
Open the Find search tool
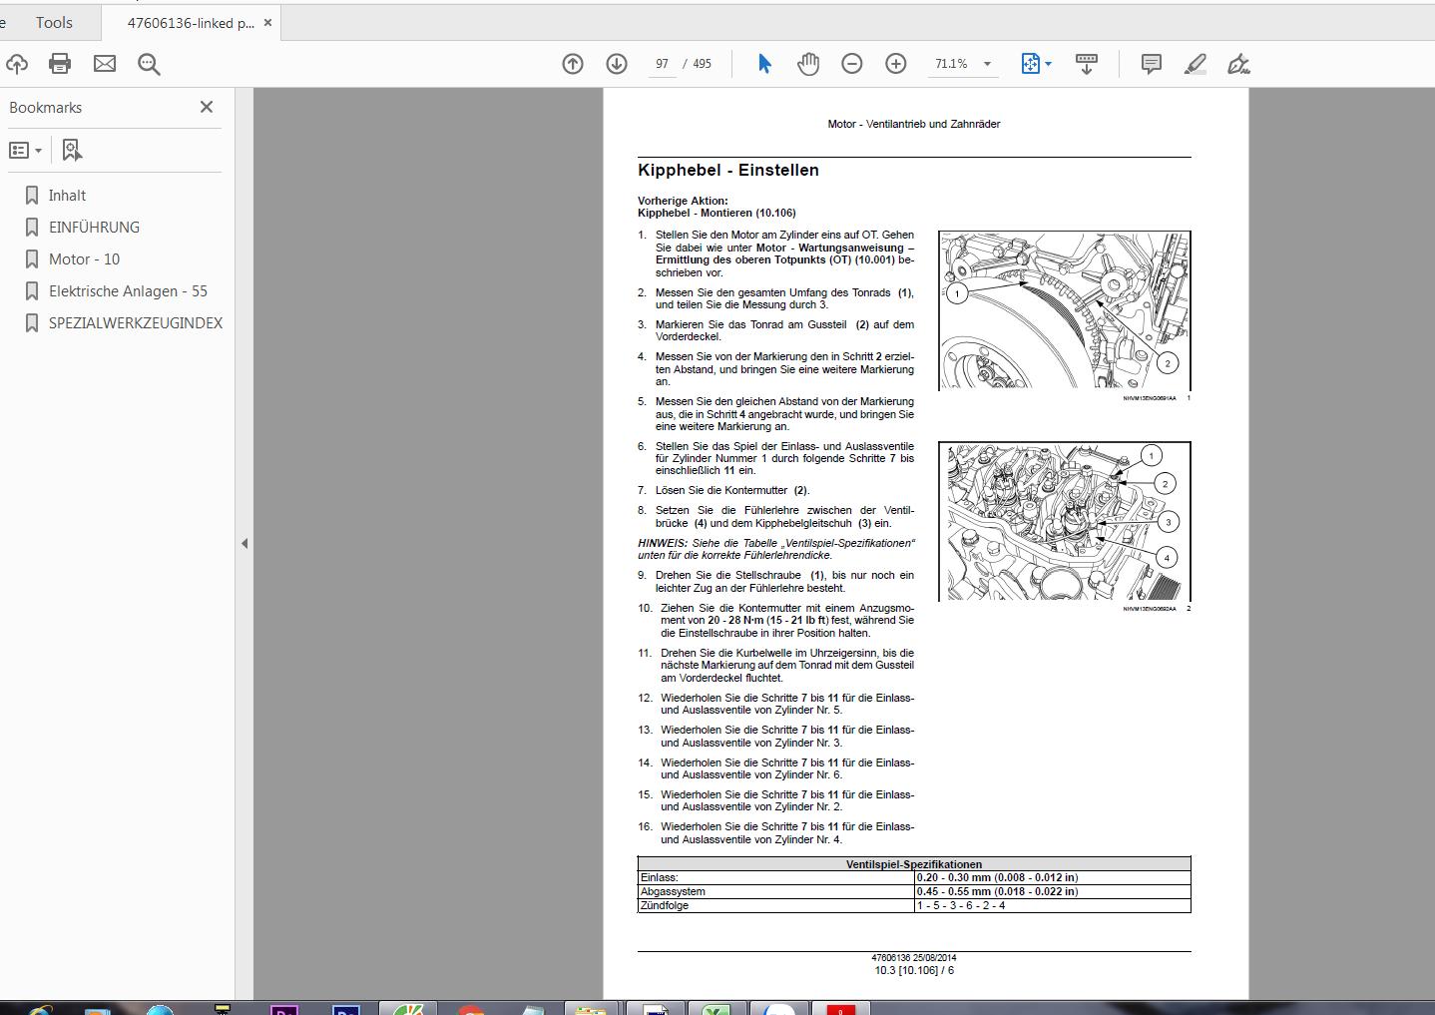point(148,63)
